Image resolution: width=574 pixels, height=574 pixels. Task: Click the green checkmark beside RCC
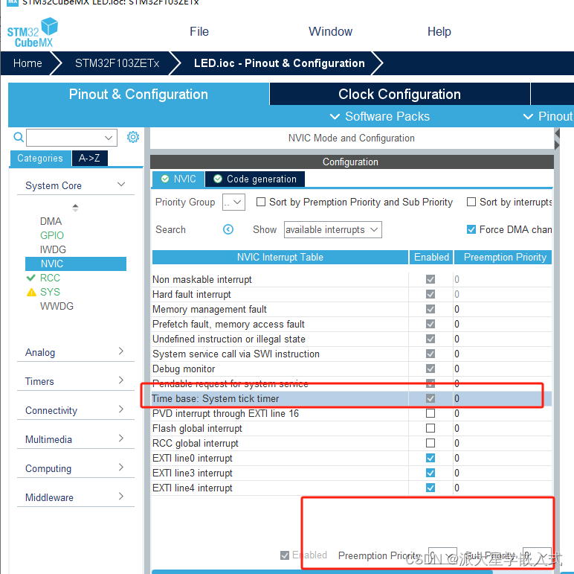[x=31, y=278]
